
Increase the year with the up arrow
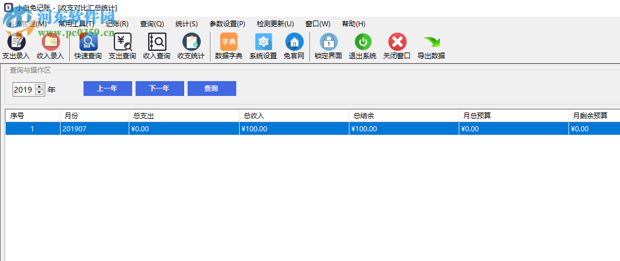[39, 87]
